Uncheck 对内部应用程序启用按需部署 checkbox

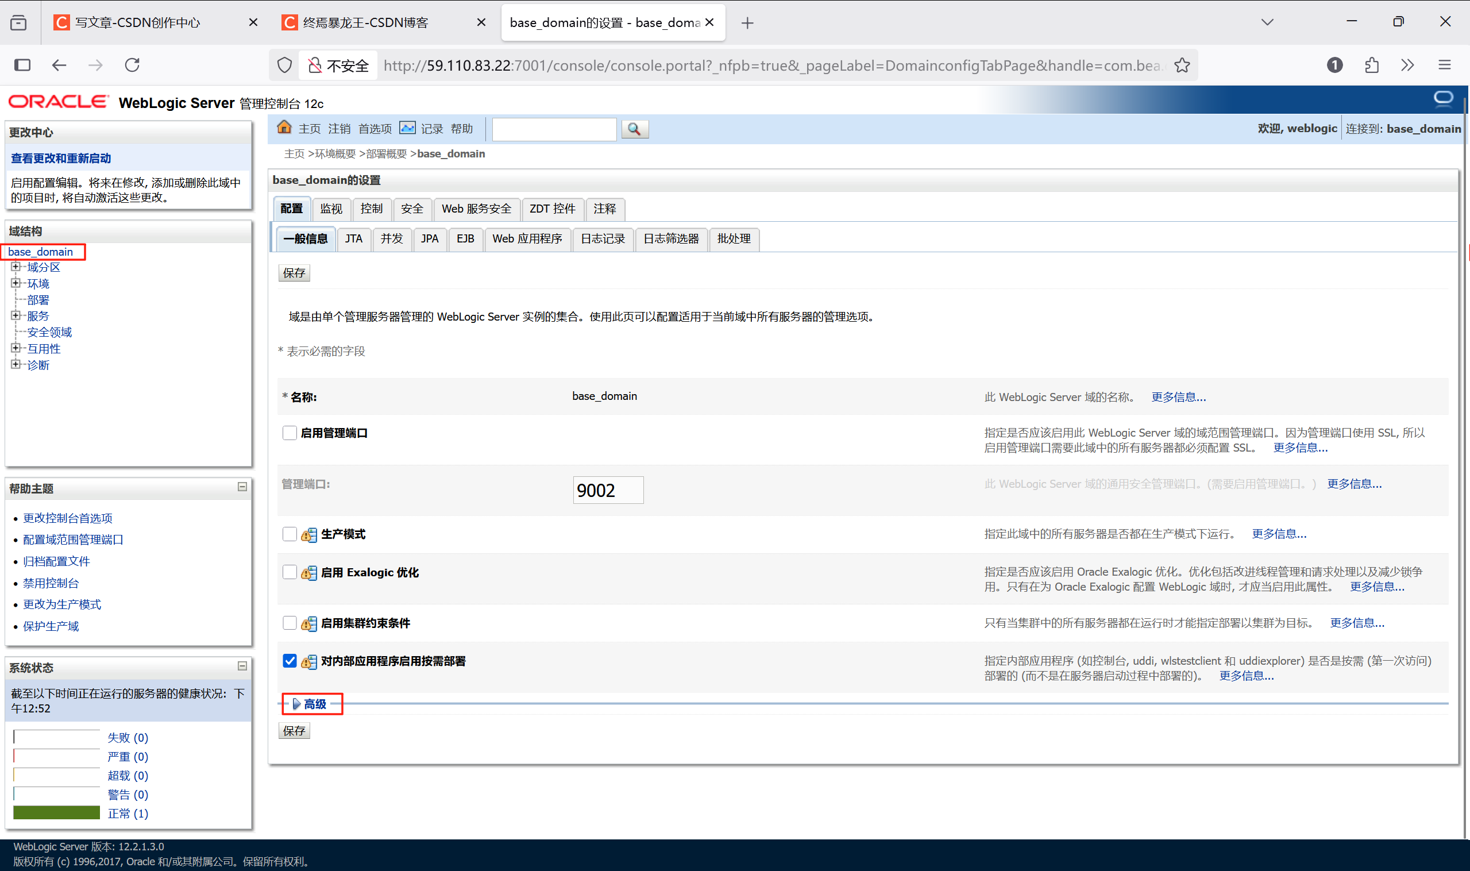(x=290, y=661)
